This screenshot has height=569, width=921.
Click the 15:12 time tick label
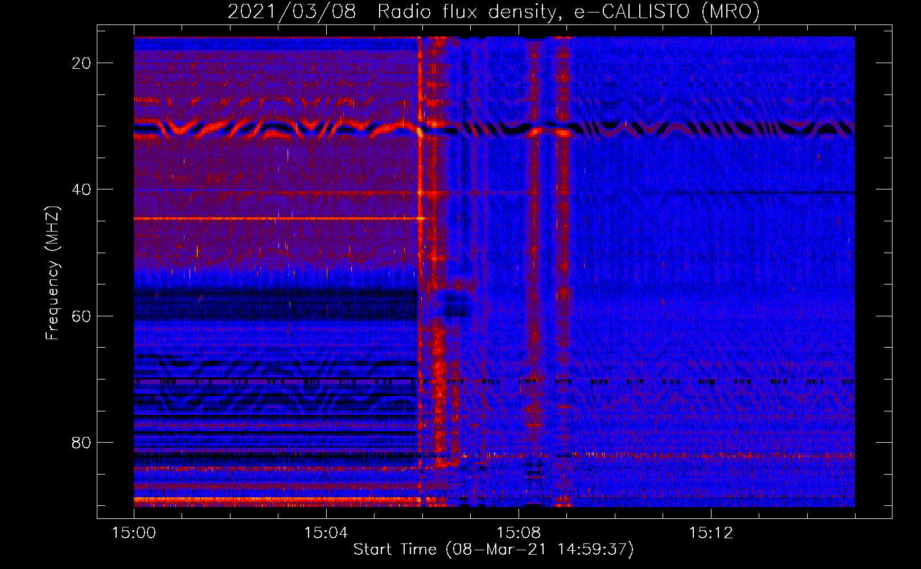710,533
